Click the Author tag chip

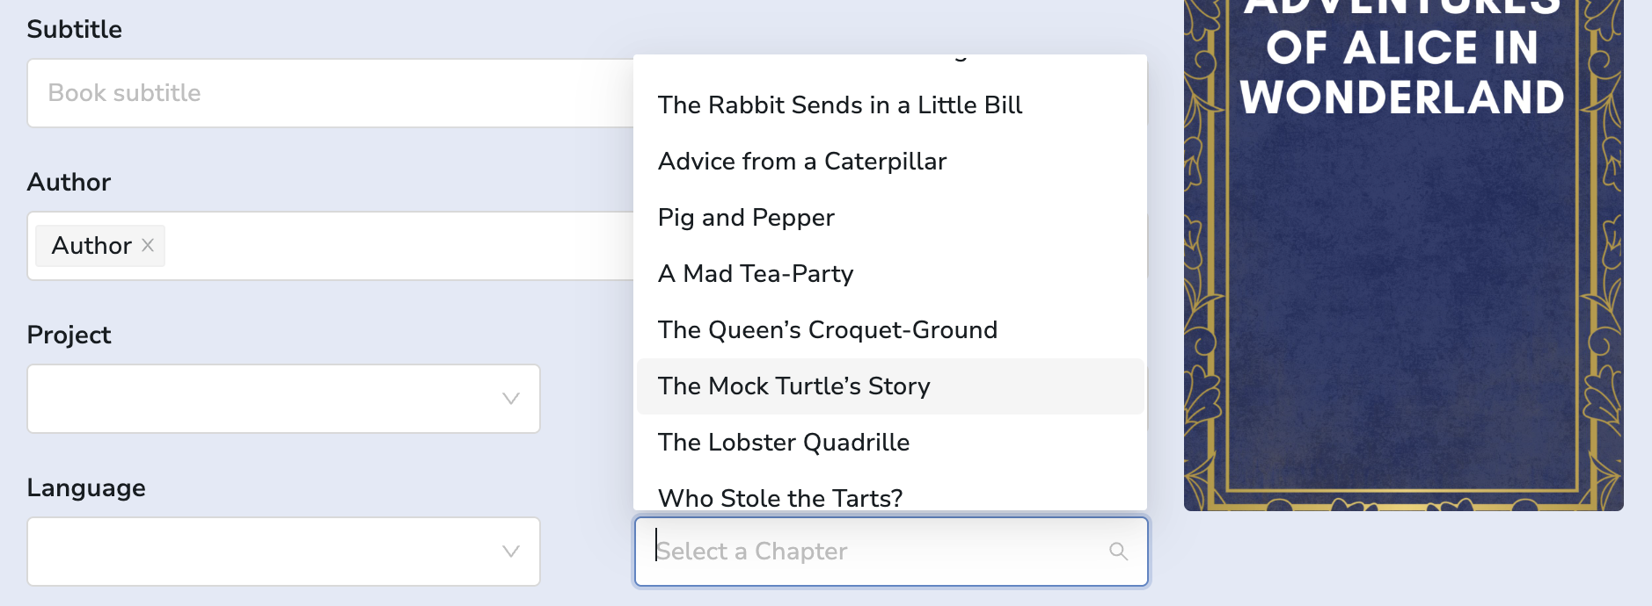pyautogui.click(x=91, y=246)
